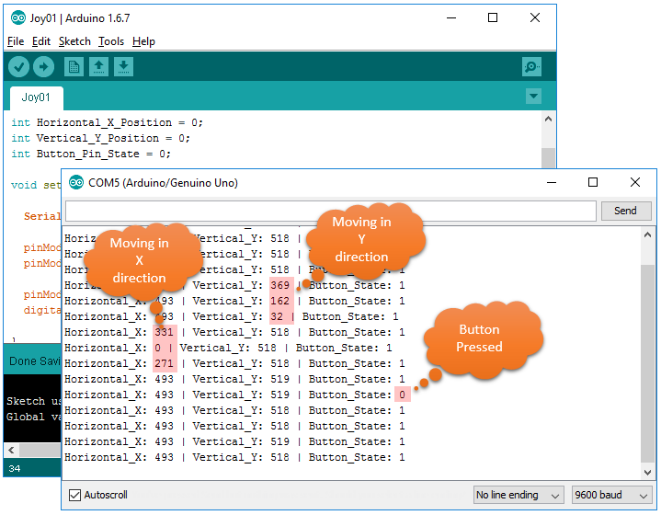Click the serial monitor scrollbar up arrow
Image resolution: width=661 pixels, height=515 pixels.
(647, 235)
